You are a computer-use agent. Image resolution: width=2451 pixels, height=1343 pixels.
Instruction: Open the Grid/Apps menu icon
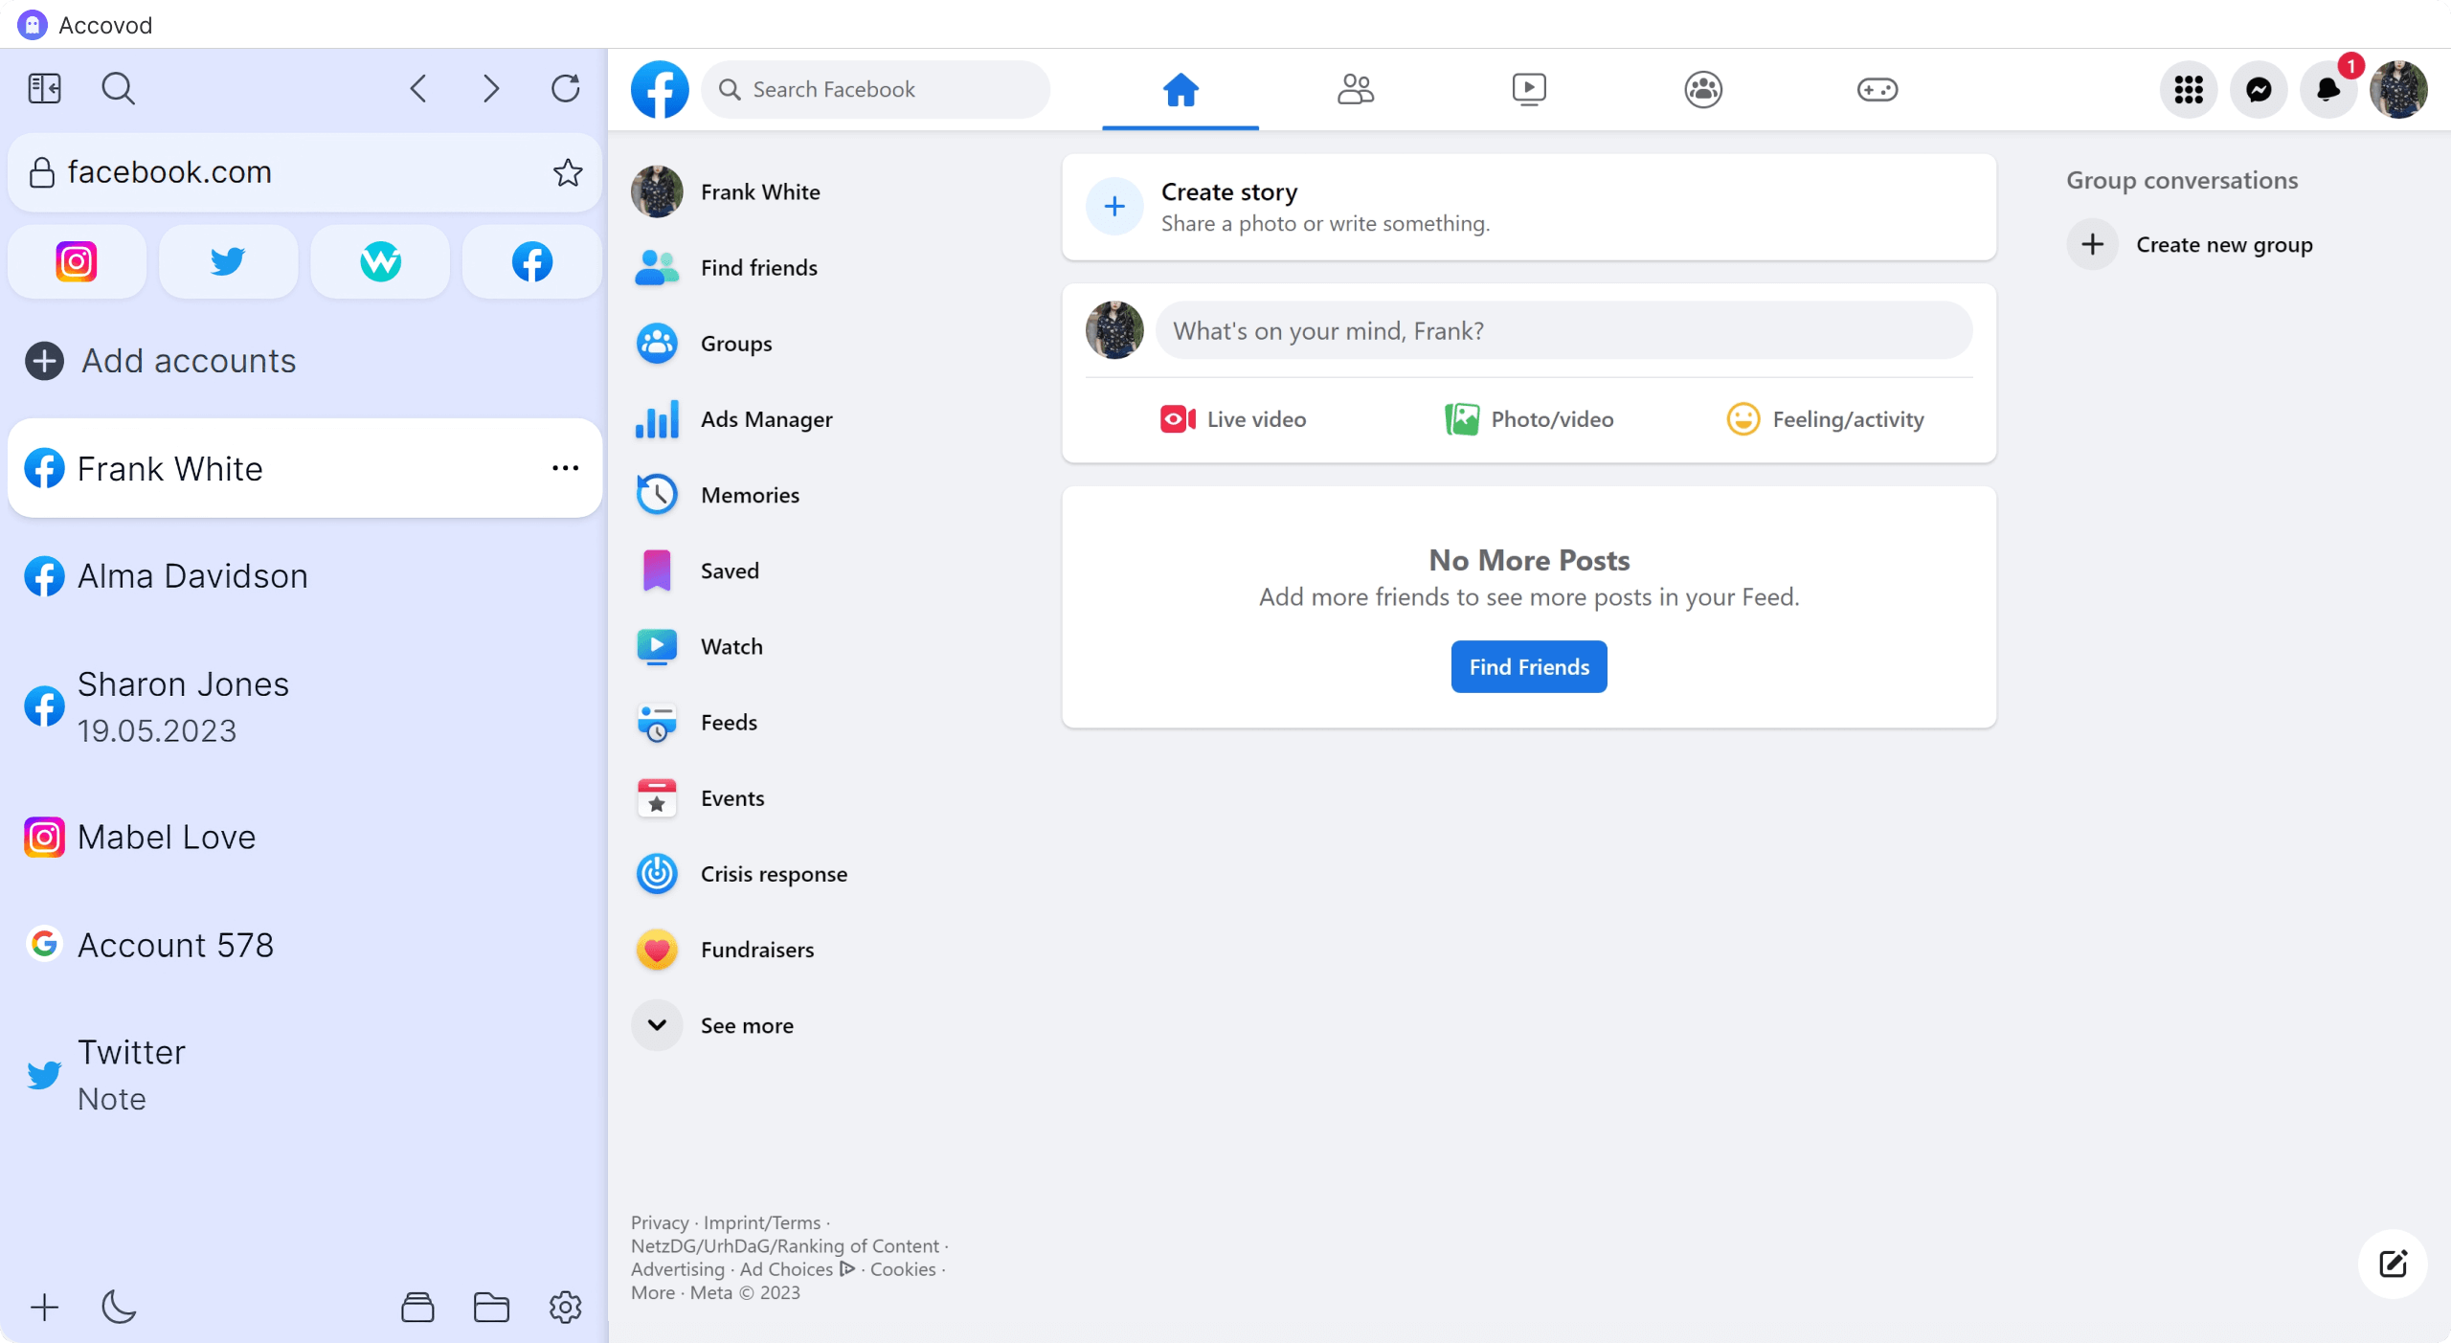(2188, 88)
